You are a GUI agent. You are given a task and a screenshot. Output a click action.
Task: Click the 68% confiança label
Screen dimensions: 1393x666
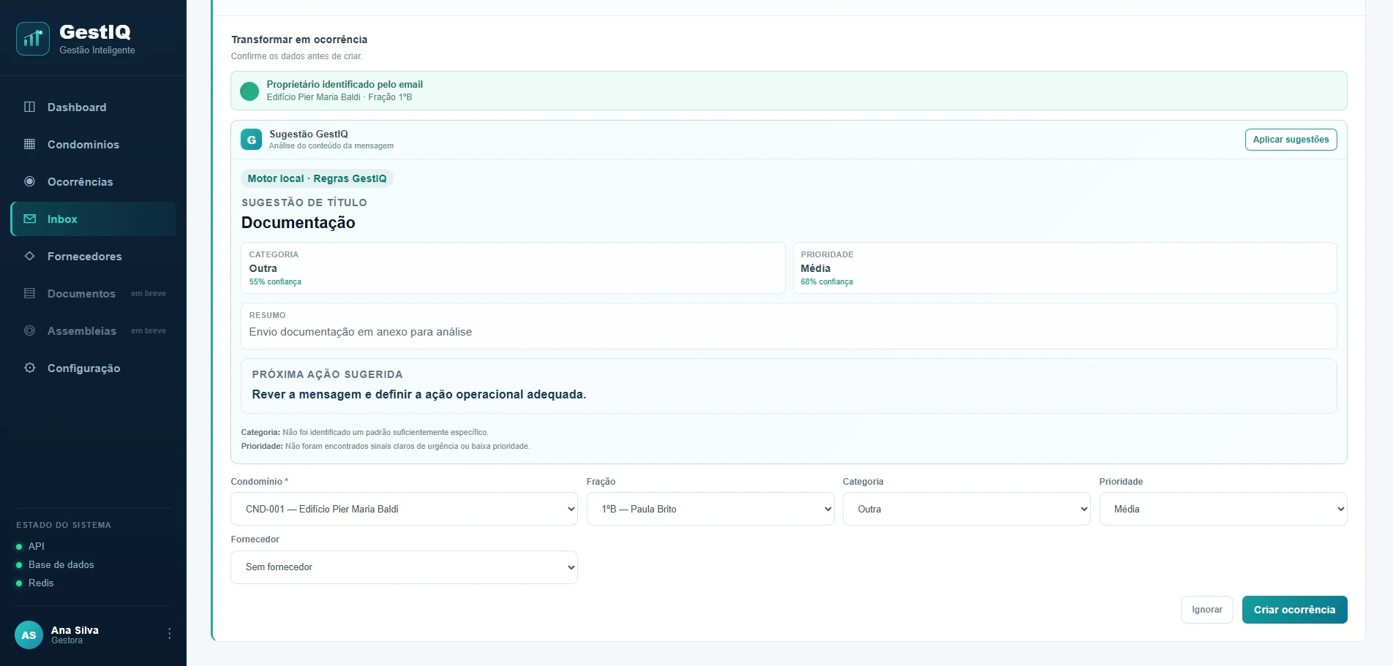pyautogui.click(x=827, y=281)
